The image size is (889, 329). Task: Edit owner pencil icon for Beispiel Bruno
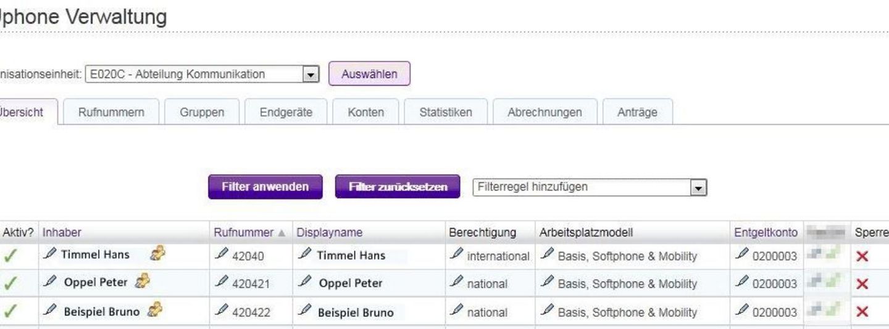tap(51, 310)
